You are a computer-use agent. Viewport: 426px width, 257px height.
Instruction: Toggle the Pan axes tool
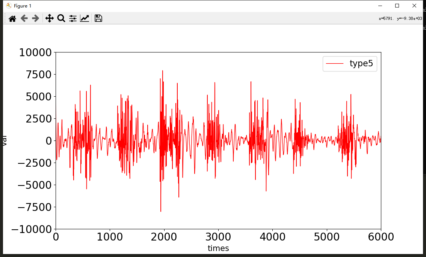coord(50,18)
